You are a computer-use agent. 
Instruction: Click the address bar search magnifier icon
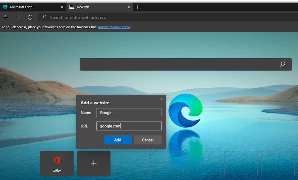(x=44, y=17)
